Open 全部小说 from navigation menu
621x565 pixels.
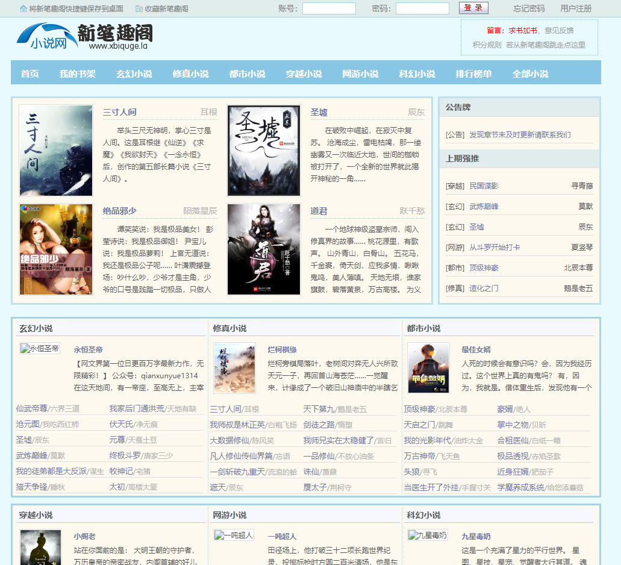coord(530,74)
